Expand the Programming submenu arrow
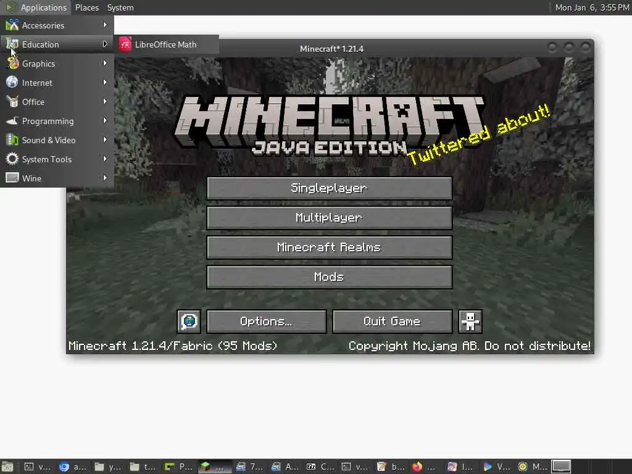 105,120
